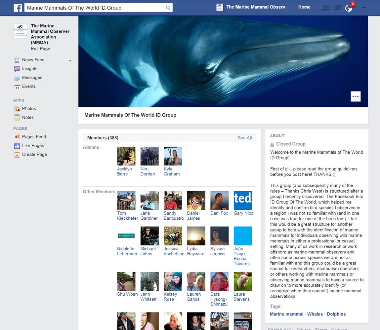Click the Create Page plus icon
Screen dimensions: 380x330
[17, 155]
